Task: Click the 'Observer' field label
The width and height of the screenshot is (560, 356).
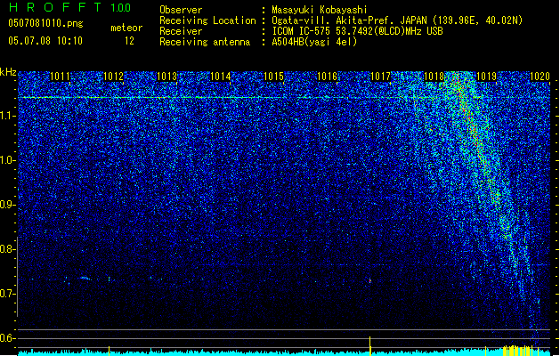Action: [x=181, y=10]
